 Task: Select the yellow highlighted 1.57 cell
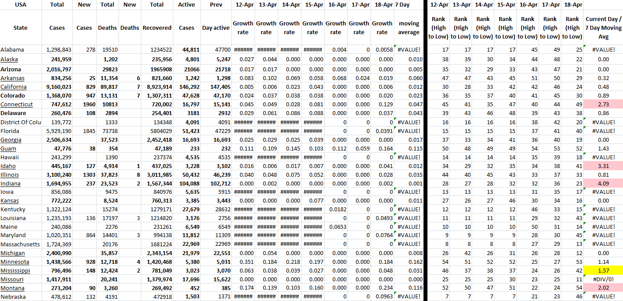(603, 271)
